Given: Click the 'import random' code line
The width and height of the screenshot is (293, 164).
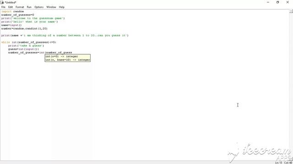Looking at the screenshot, I should click(12, 11).
